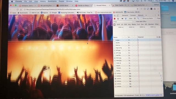Open the Apps bookmark shortcut
The width and height of the screenshot is (176, 99).
tap(13, 13)
